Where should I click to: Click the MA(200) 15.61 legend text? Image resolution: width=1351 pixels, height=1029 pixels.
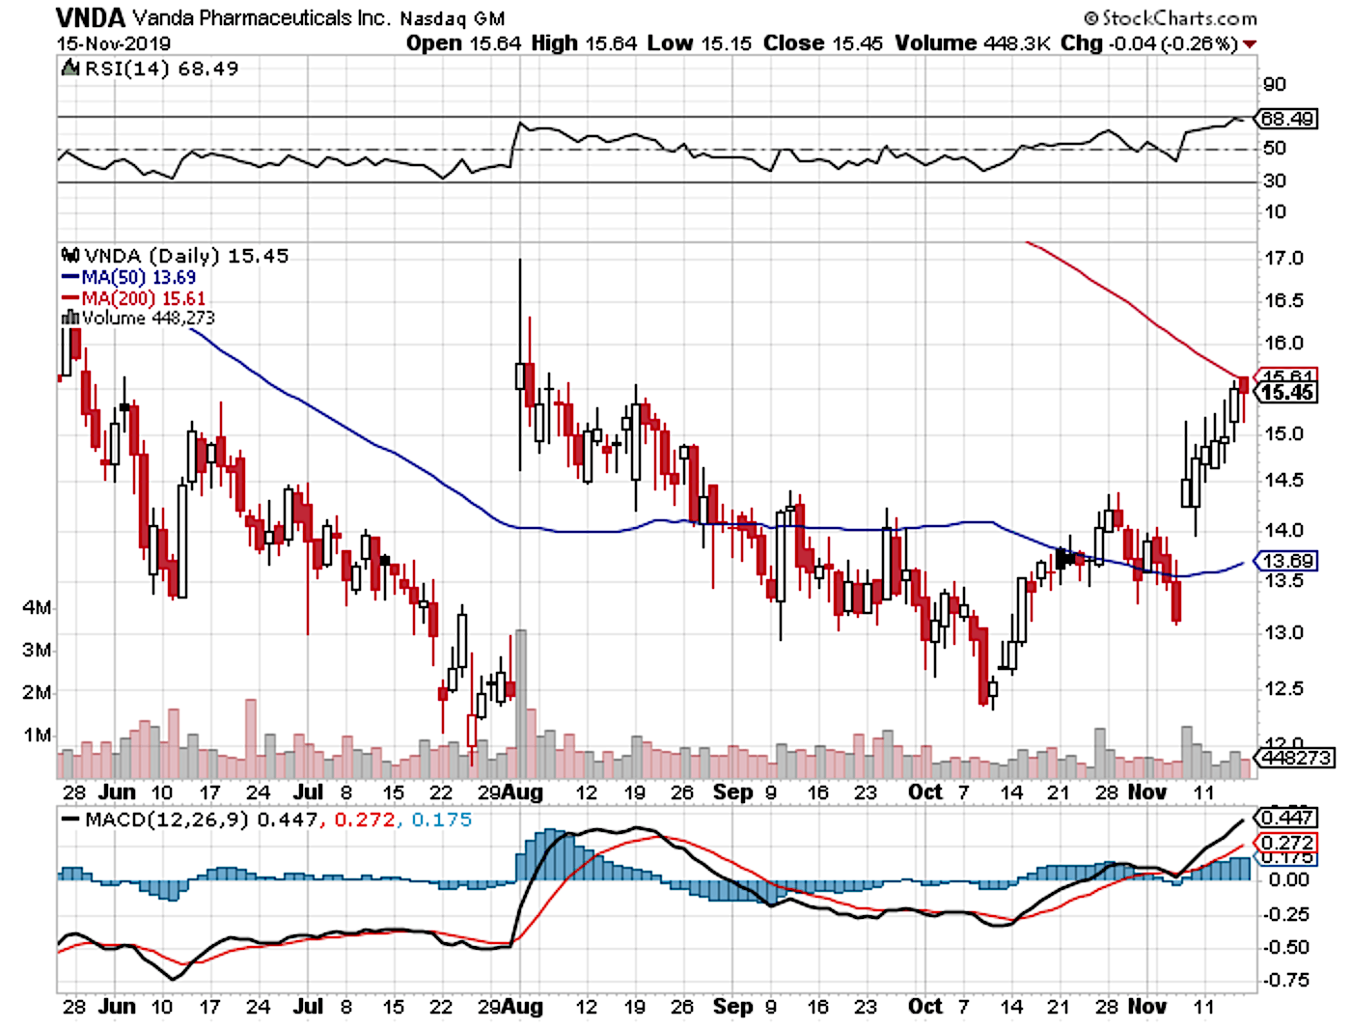coord(144,298)
